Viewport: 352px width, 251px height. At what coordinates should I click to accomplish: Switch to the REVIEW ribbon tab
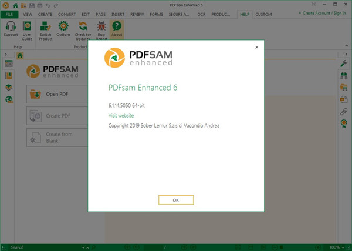point(137,14)
